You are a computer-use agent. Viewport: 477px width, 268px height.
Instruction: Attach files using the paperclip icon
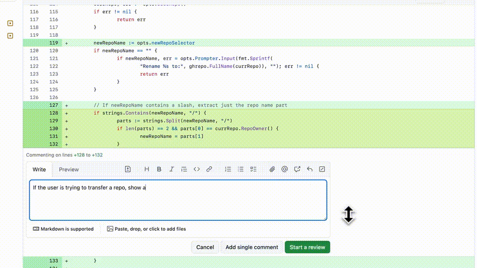(x=272, y=169)
